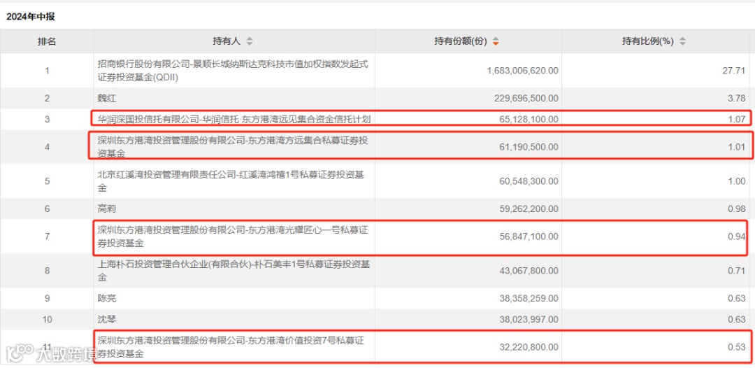Select holder name 高莉
This screenshot has height=368, width=755.
pyautogui.click(x=106, y=209)
